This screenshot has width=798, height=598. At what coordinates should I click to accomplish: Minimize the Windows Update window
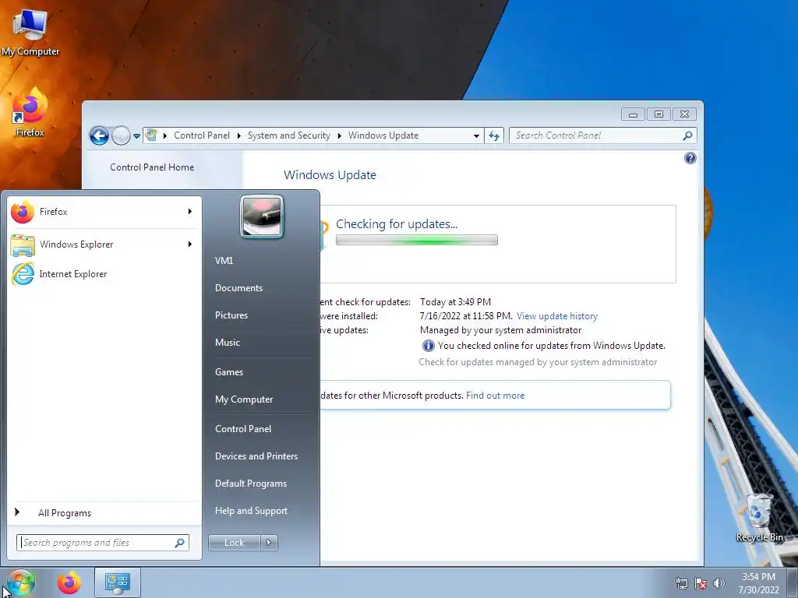[x=633, y=114]
